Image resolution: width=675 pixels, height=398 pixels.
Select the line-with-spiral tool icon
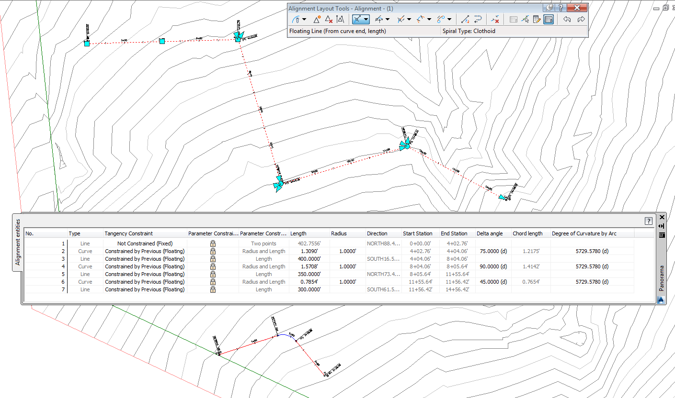point(402,20)
